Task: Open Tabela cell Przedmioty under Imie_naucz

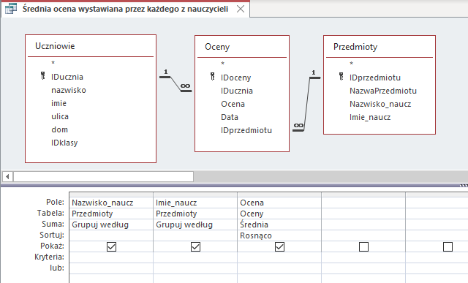Action: (195, 214)
